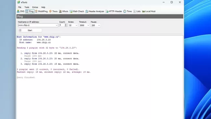Click the 'Host Information for' header line

pos(39,37)
